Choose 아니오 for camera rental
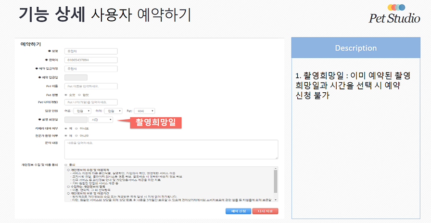This screenshot has width=431, height=223. tap(76, 128)
